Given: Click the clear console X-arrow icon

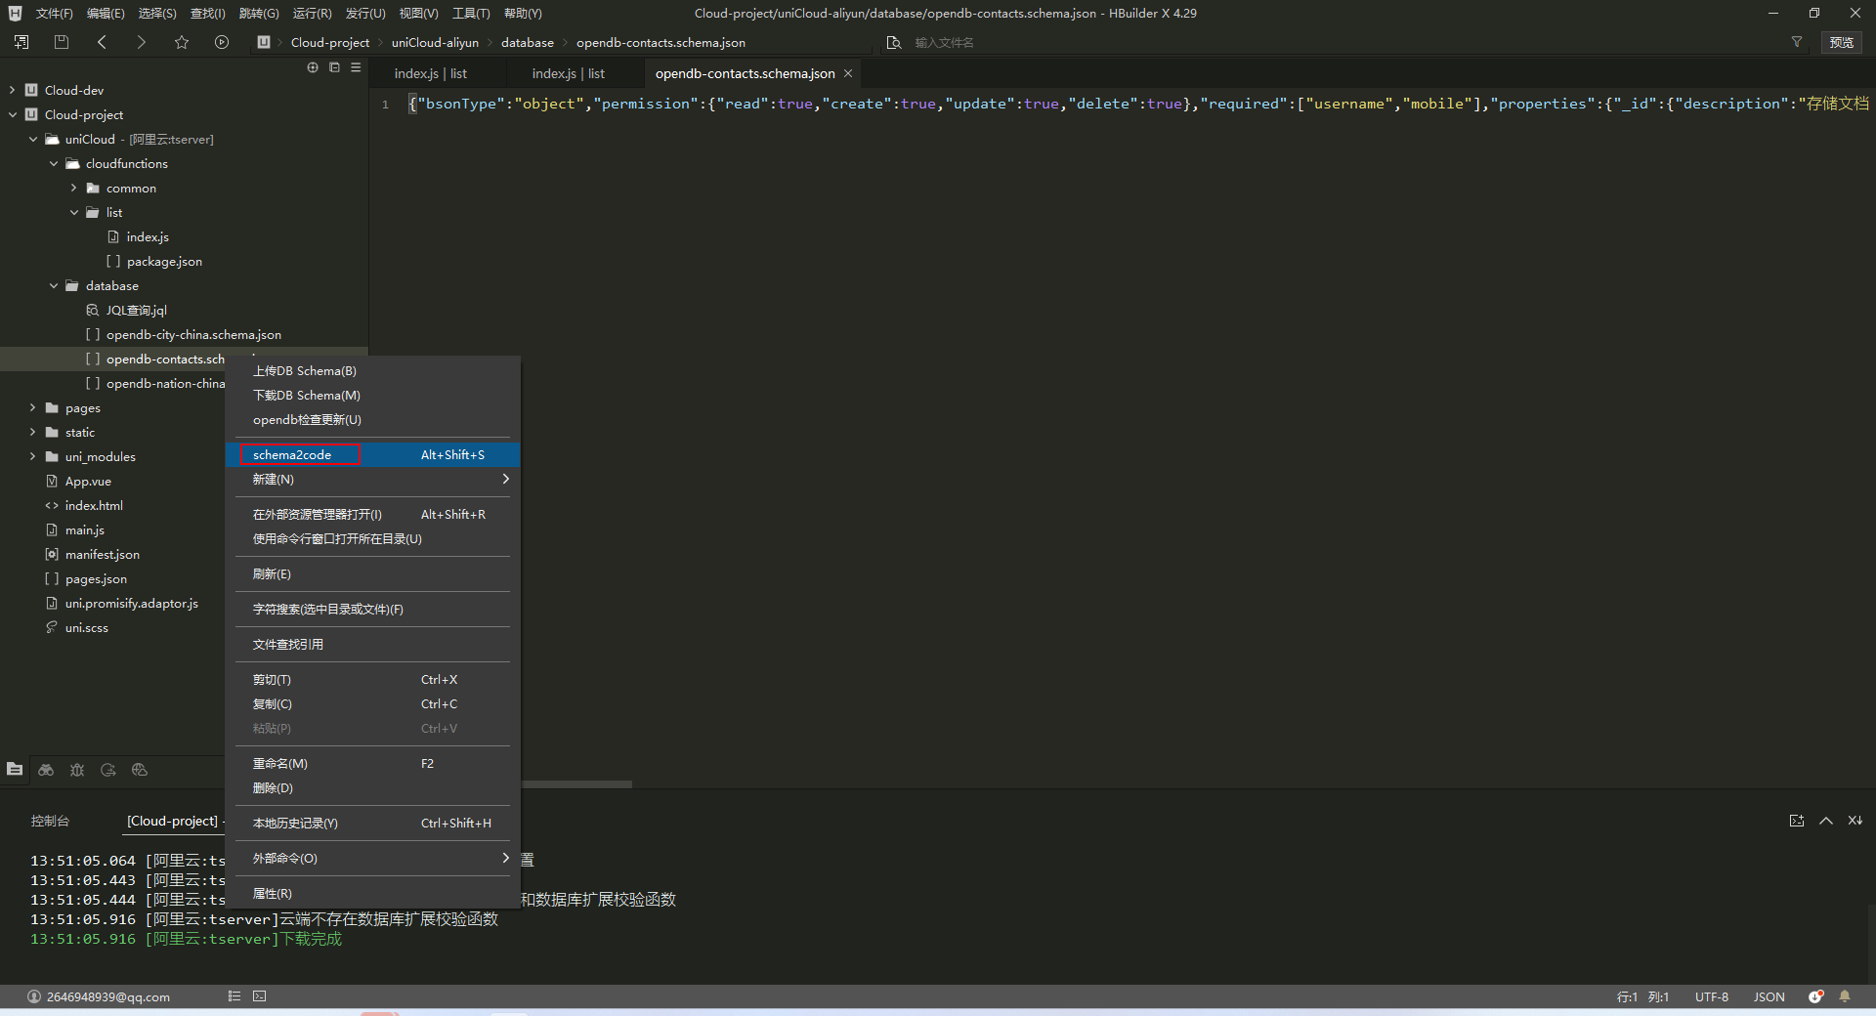Looking at the screenshot, I should (1855, 821).
